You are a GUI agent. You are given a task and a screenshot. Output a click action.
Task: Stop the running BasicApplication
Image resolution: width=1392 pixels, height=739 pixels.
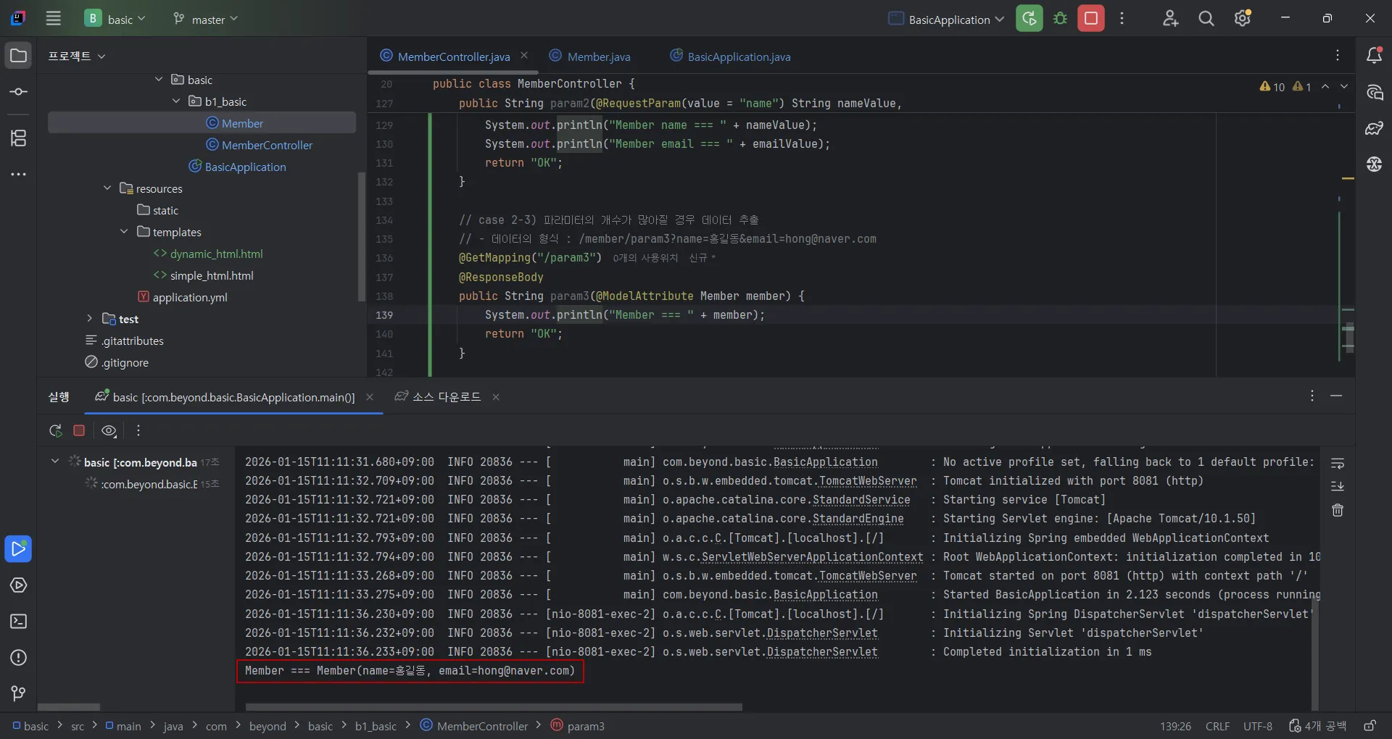(x=1091, y=19)
